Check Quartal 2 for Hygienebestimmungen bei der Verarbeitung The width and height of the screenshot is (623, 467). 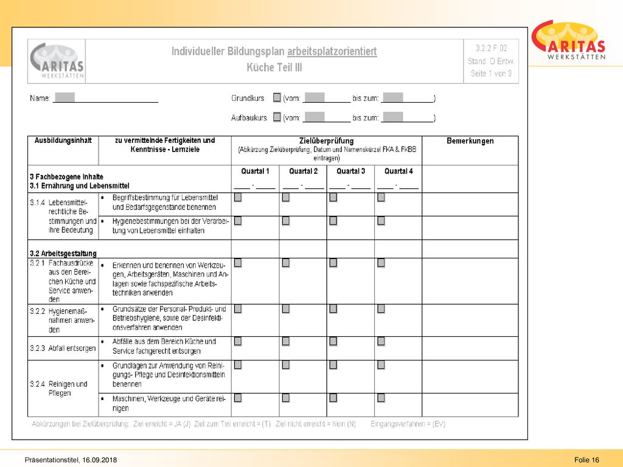pyautogui.click(x=286, y=221)
